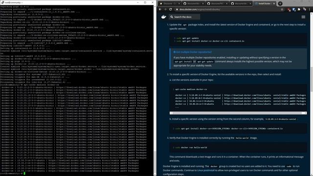Click the 'docker run hello-world' command
The height and width of the screenshot is (176, 313).
[191, 147]
